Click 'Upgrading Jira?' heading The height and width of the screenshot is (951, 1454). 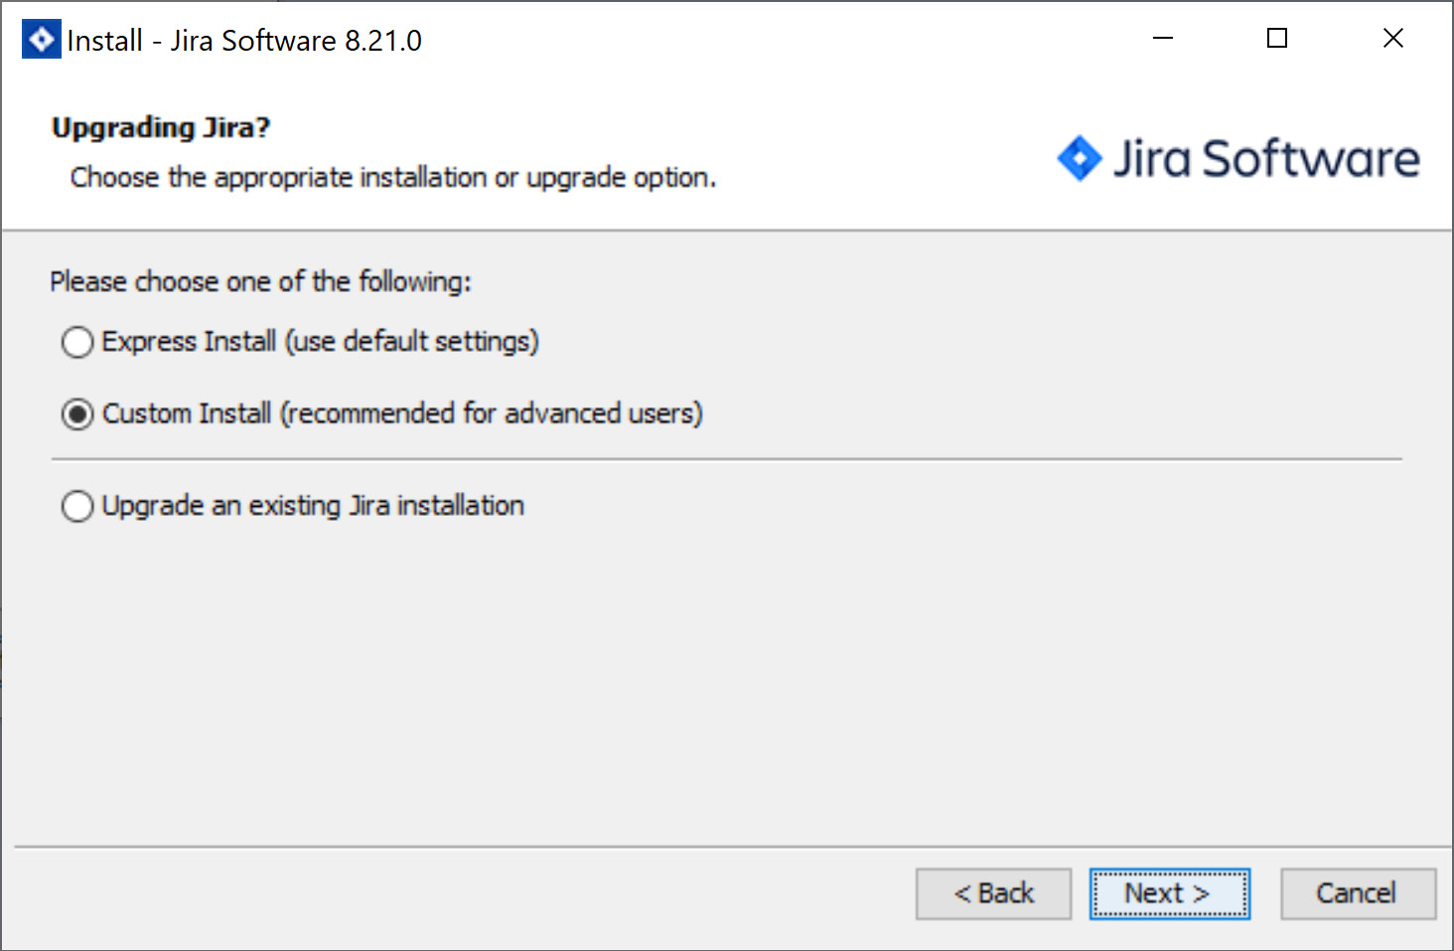coord(161,128)
